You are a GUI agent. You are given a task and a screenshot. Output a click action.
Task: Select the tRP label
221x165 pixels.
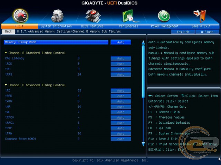click(x=8, y=69)
